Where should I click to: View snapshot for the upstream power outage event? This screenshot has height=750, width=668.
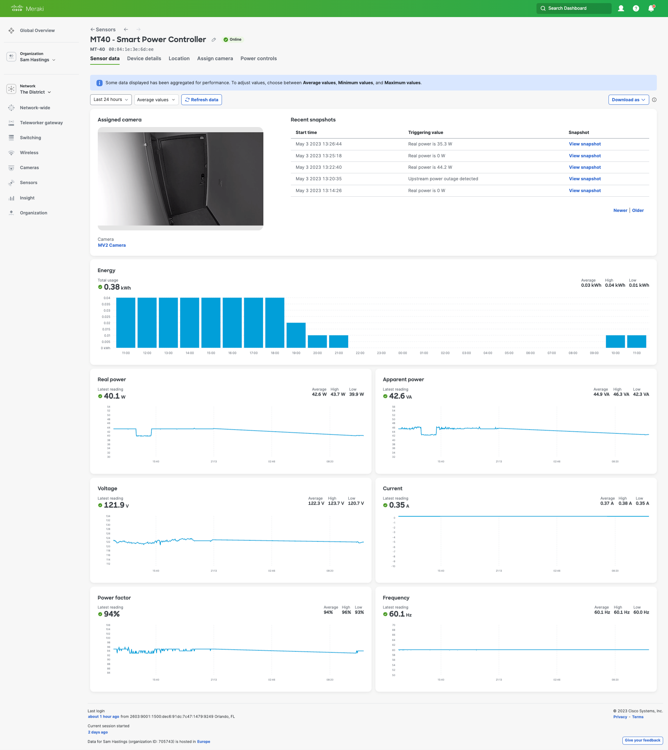[584, 179]
